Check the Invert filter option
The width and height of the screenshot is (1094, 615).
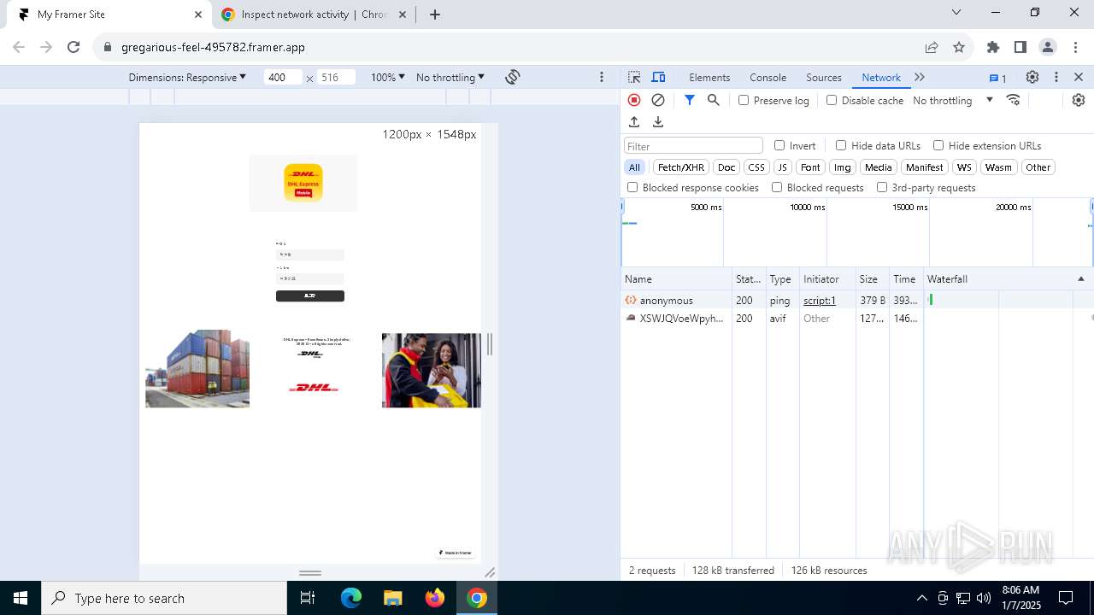click(x=779, y=145)
